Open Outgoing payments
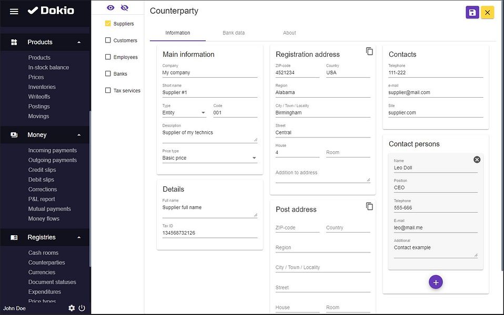 click(x=53, y=160)
